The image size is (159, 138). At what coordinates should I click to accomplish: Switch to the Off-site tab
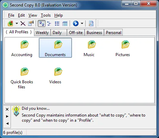pyautogui.click(x=76, y=33)
